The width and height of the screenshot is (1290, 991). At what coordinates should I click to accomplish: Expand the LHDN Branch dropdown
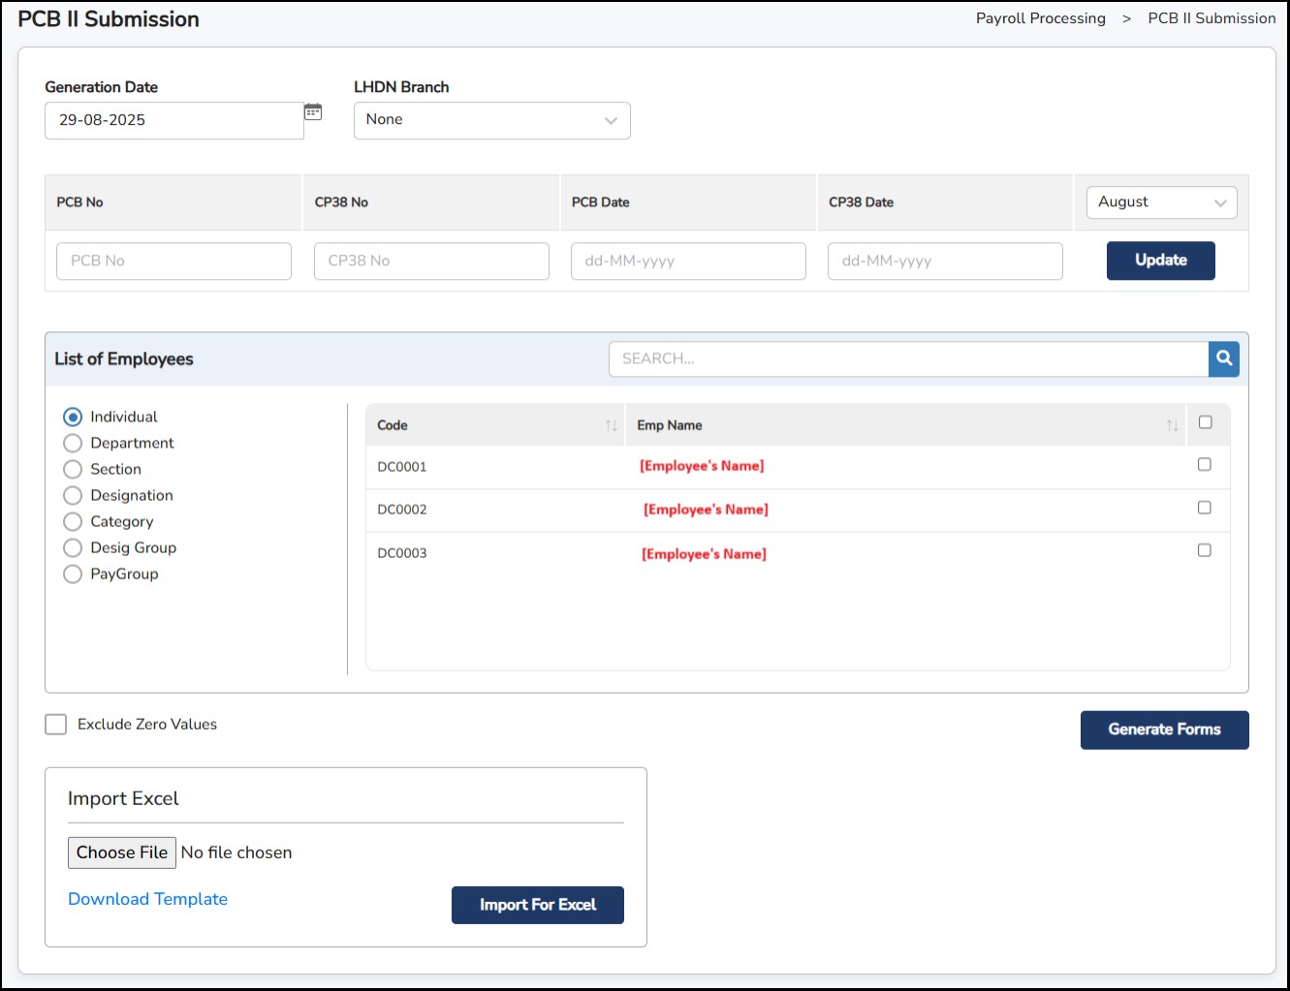point(491,120)
